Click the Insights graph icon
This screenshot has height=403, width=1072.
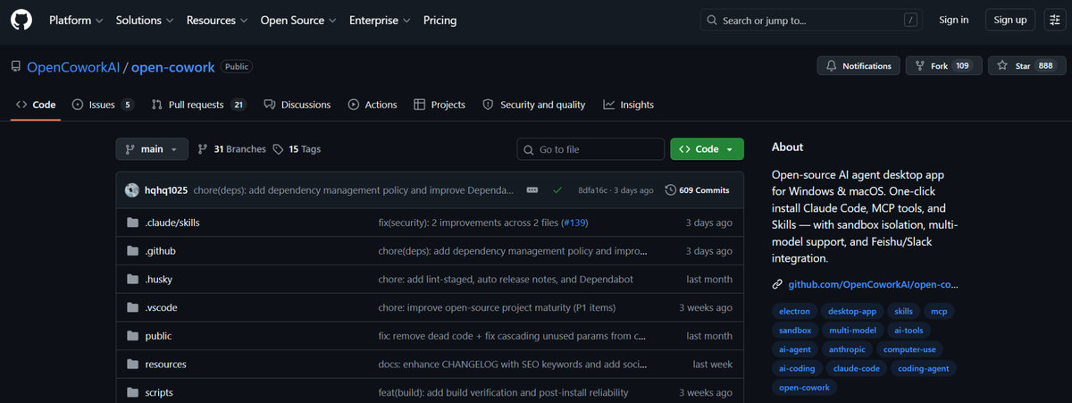608,105
